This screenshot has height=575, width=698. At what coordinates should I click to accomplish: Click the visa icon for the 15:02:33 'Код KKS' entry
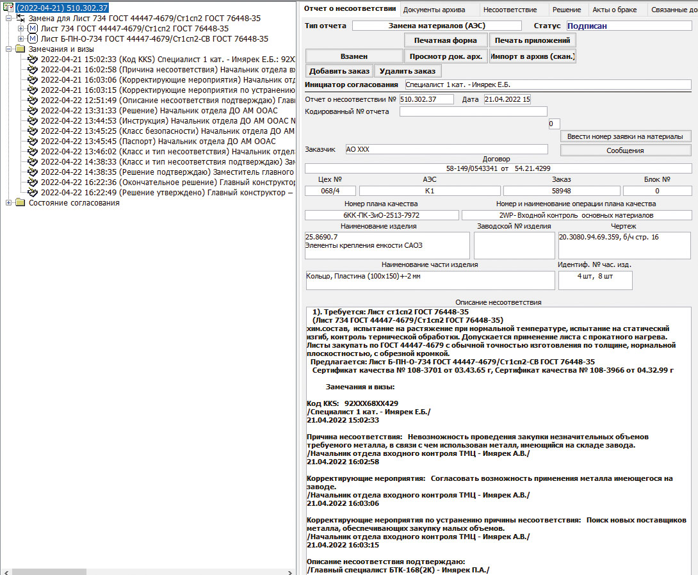click(x=33, y=60)
